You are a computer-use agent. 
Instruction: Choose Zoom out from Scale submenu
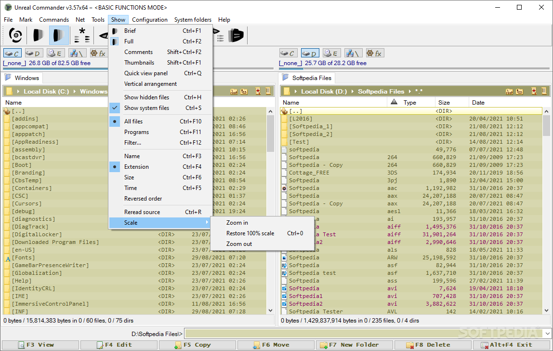[262, 243]
